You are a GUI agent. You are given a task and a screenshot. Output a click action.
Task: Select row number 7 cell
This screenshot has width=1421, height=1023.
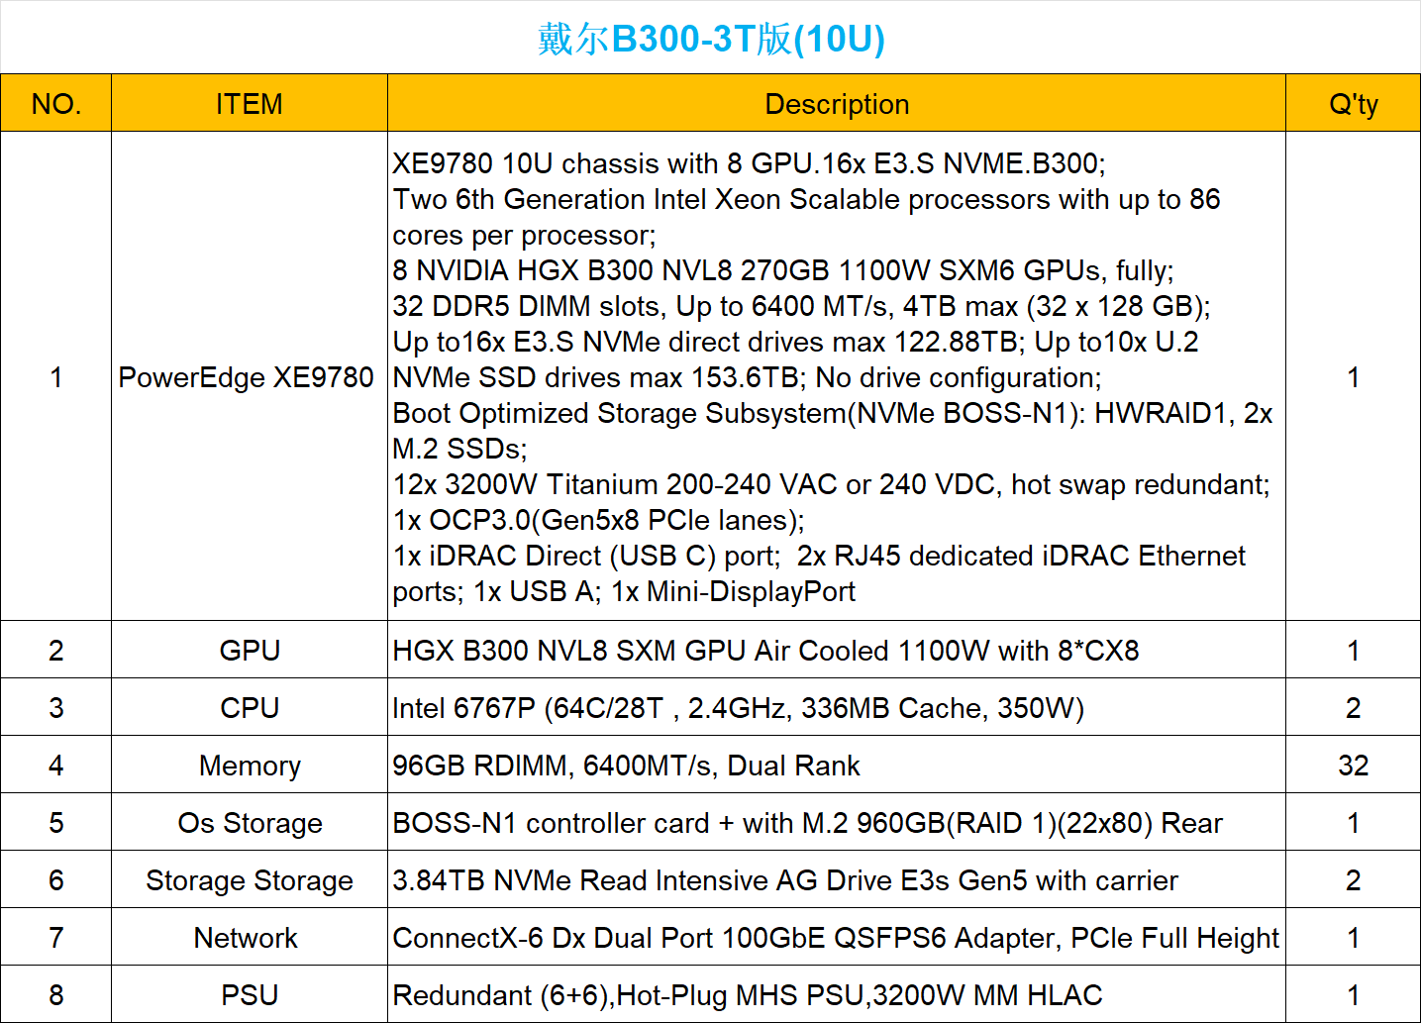tap(56, 937)
